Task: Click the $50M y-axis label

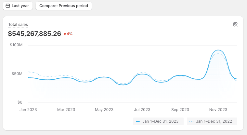Action: (17, 74)
